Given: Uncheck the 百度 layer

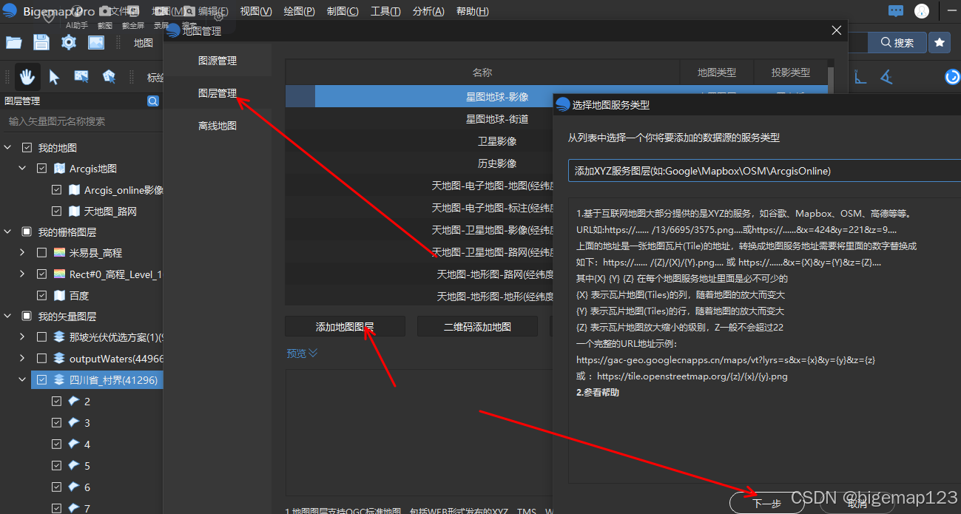Looking at the screenshot, I should [x=41, y=296].
